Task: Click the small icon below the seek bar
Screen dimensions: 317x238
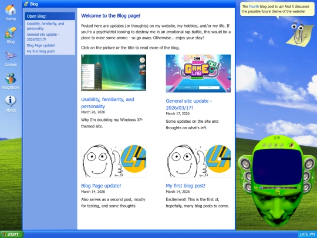Action: [x=278, y=192]
